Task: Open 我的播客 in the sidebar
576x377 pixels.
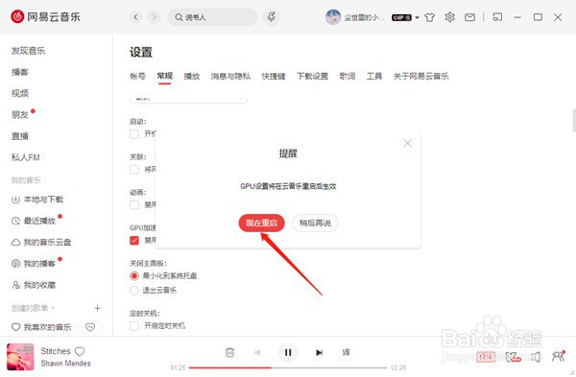Action: coord(34,264)
